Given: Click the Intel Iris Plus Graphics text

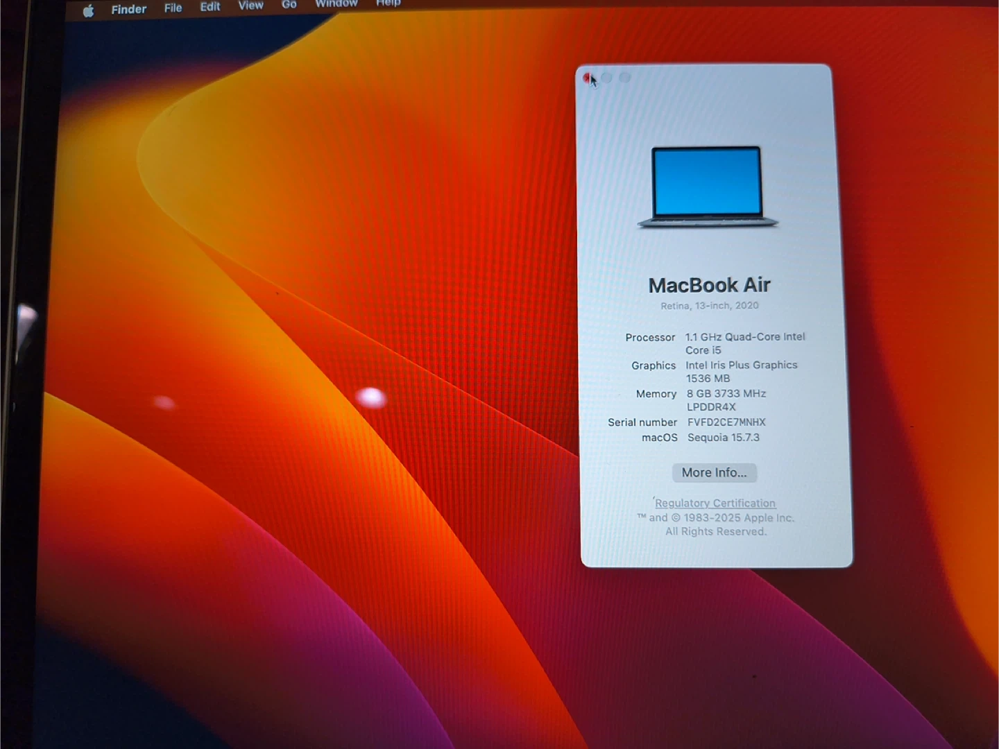Looking at the screenshot, I should pyautogui.click(x=741, y=365).
